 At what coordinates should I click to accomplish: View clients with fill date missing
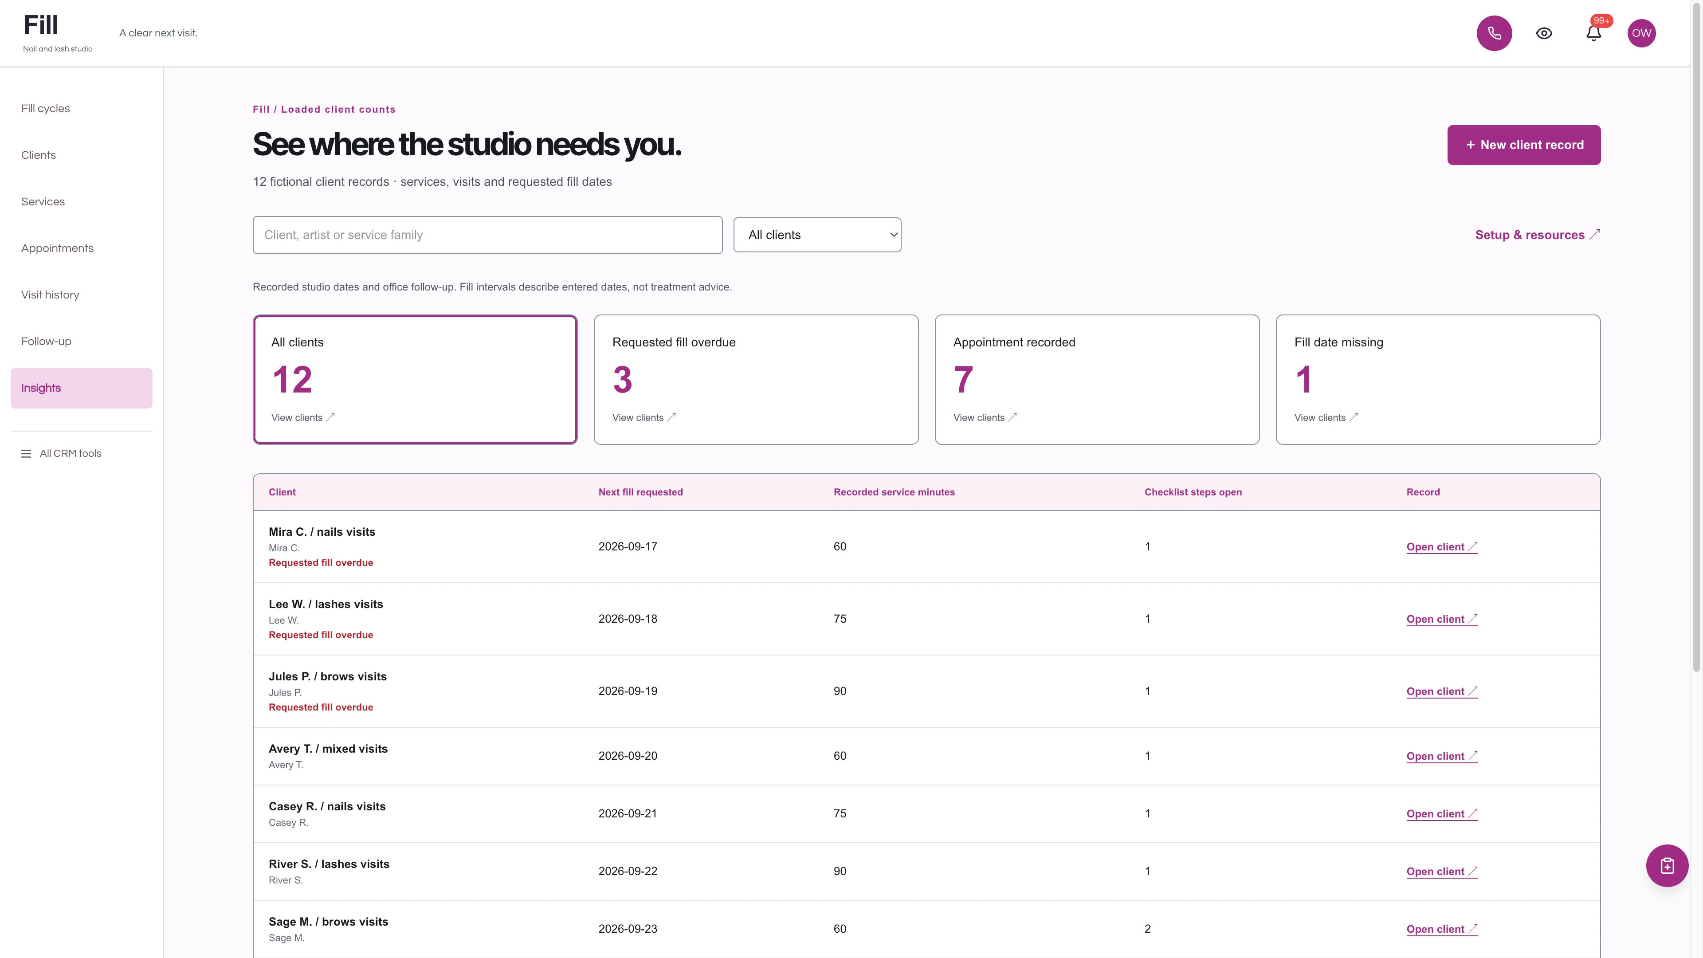pyautogui.click(x=1438, y=380)
